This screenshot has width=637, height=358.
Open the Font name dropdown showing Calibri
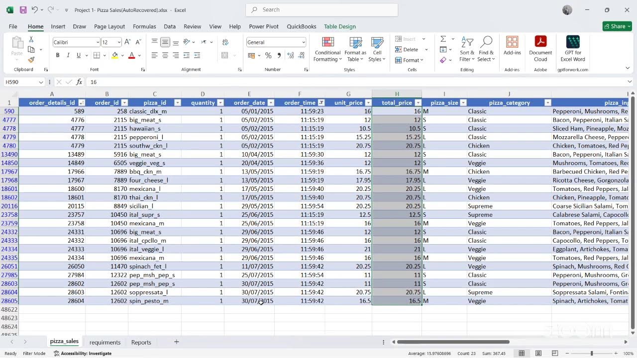(98, 42)
